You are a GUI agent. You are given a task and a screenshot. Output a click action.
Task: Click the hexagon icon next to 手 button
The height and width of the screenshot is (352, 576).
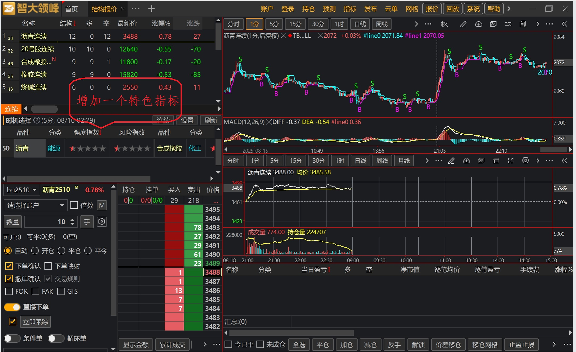pyautogui.click(x=102, y=222)
